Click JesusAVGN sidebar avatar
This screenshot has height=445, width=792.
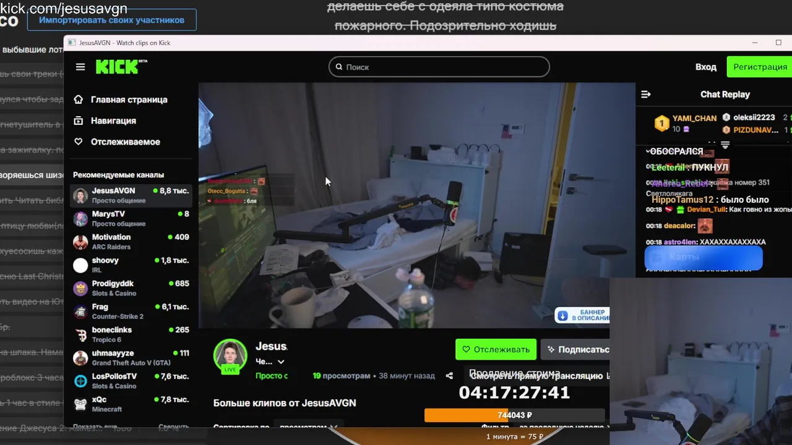(x=80, y=196)
